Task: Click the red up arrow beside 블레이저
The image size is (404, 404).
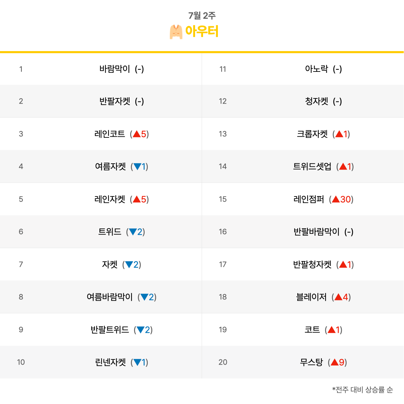Action: point(338,297)
